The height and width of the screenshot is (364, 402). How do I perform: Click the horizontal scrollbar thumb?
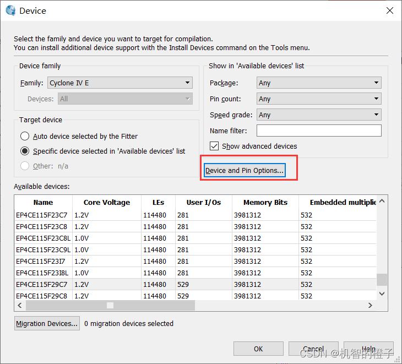(110, 305)
